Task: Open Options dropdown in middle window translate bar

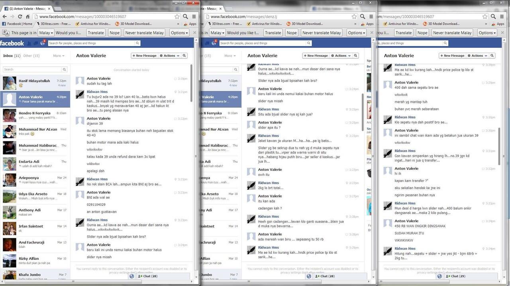Action: click(x=357, y=33)
